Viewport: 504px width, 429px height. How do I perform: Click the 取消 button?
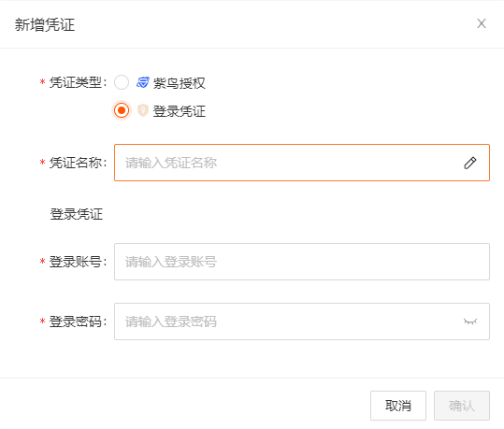point(398,406)
